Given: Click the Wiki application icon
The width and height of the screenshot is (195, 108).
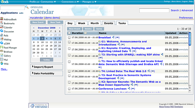Looking at the screenshot, I should tap(2, 63).
